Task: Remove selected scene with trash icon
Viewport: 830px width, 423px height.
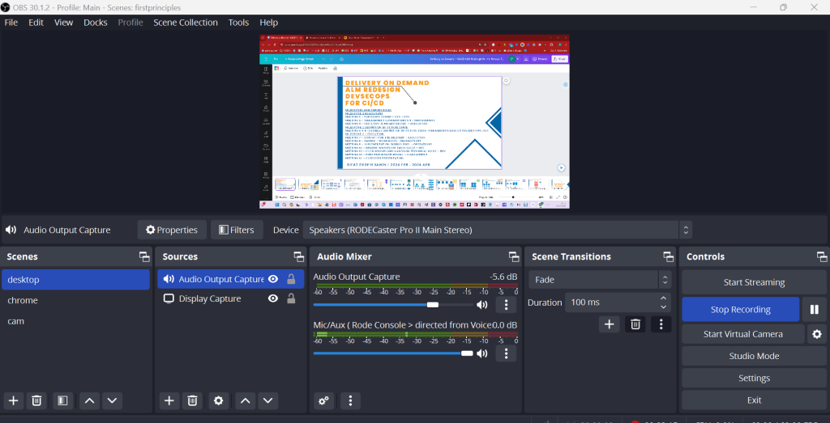Action: 36,401
